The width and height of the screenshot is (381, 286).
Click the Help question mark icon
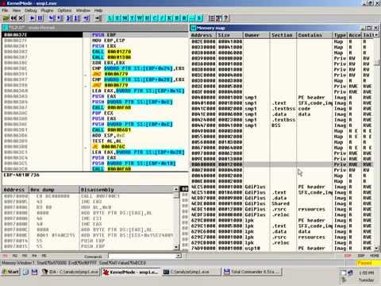click(x=226, y=18)
